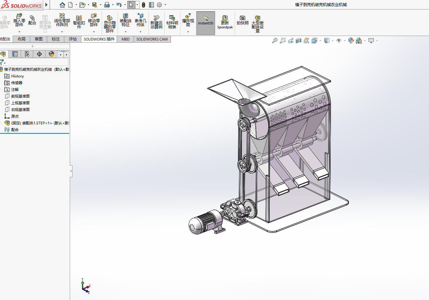Switch to the 草图 tab

[39, 39]
